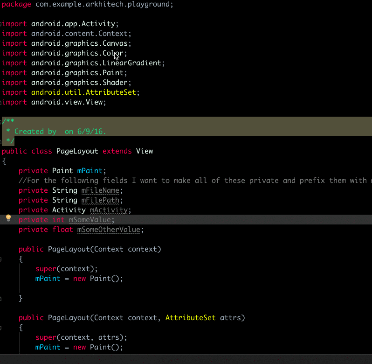Click the 'Created by on 6/9/16.' comment

[60, 132]
